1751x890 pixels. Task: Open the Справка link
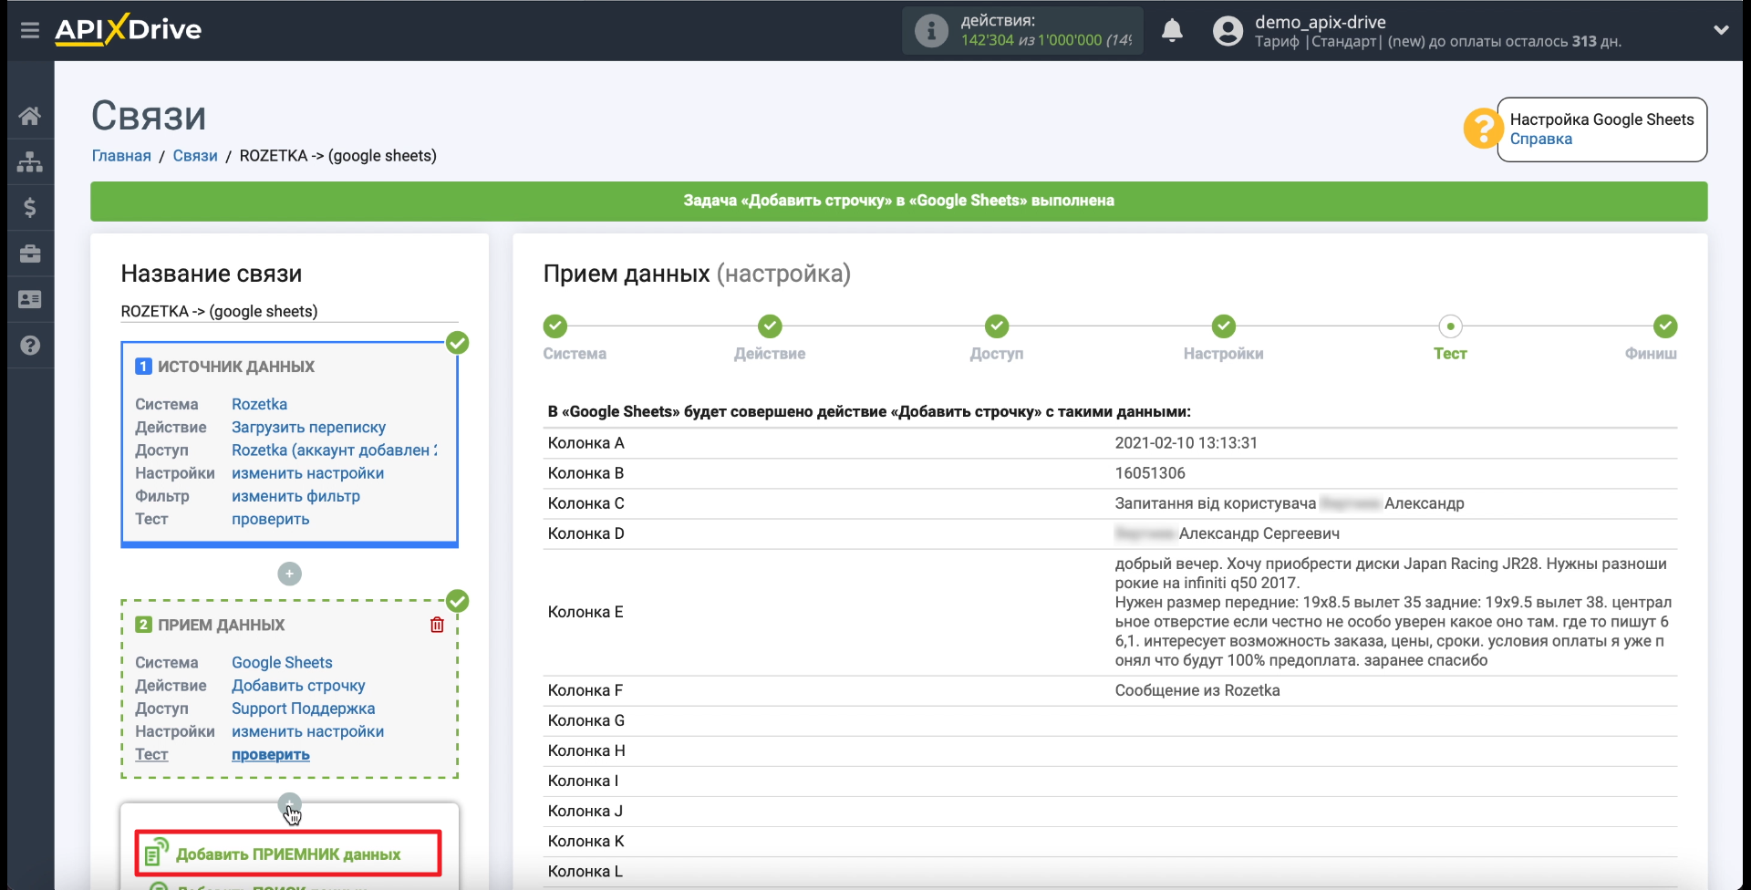[x=1540, y=139]
